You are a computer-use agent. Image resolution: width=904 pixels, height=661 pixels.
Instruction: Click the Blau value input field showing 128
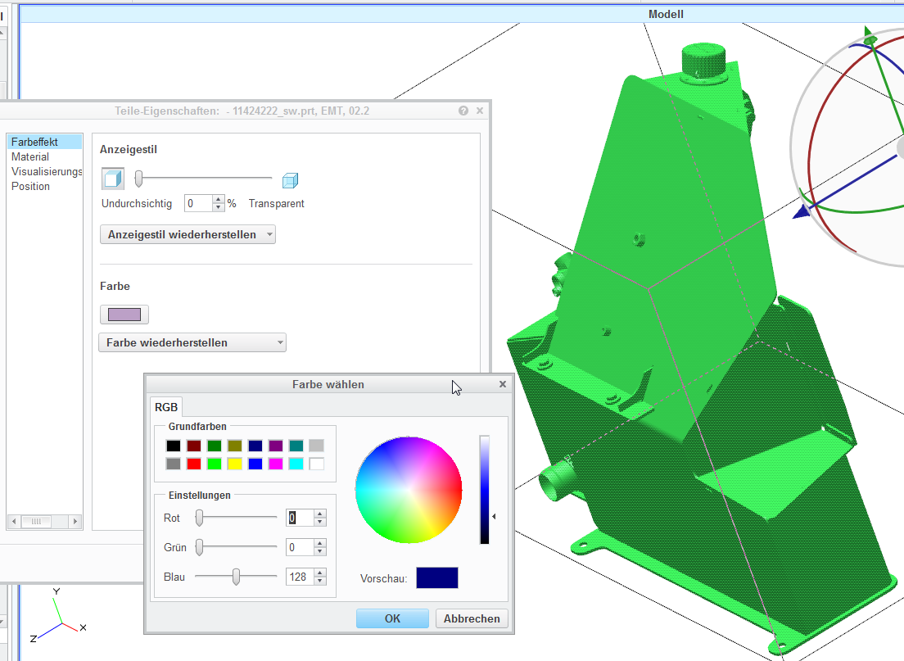pyautogui.click(x=300, y=577)
